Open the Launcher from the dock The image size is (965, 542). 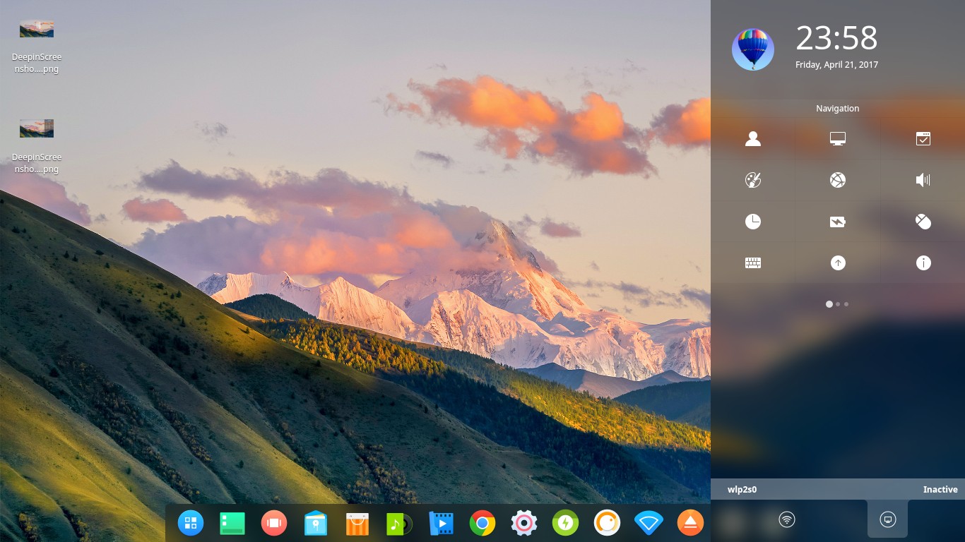click(x=191, y=523)
